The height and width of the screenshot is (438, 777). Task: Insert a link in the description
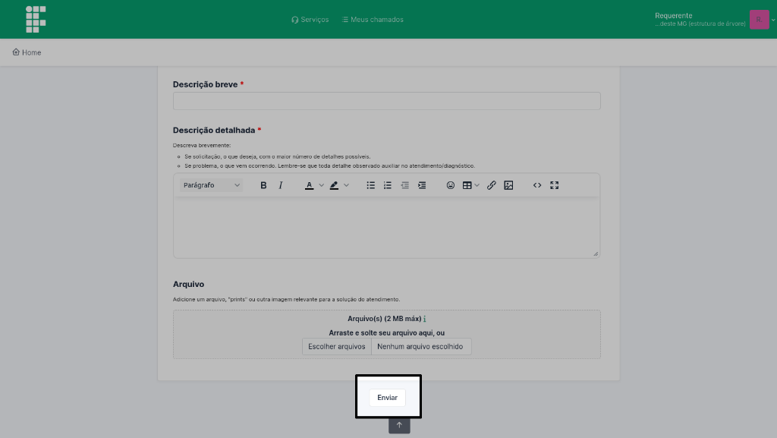click(x=491, y=185)
